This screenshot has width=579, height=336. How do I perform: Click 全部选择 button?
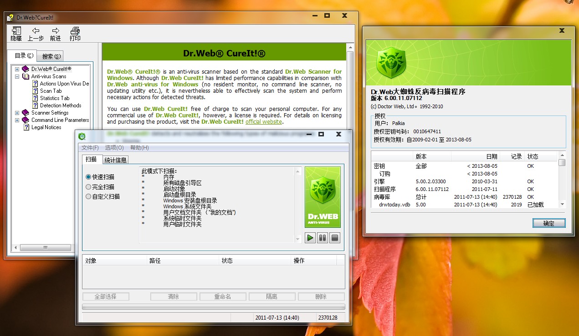pyautogui.click(x=106, y=296)
